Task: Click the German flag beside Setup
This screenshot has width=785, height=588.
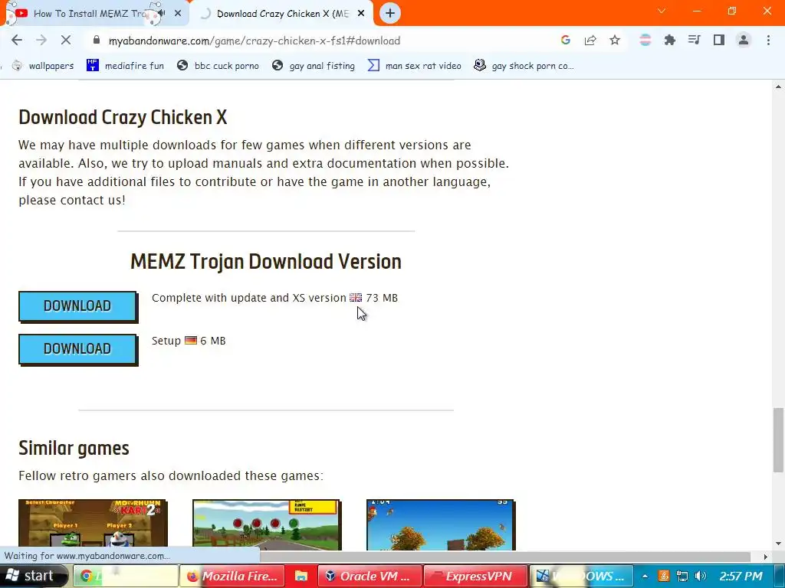Action: [191, 341]
